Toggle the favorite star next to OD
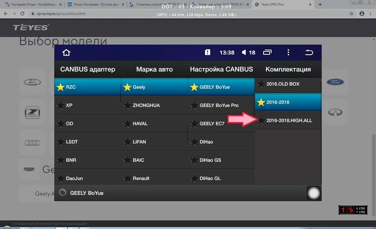 60,124
